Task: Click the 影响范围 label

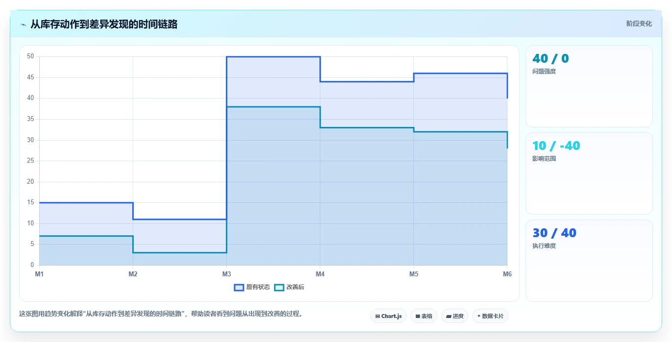Action: 544,159
